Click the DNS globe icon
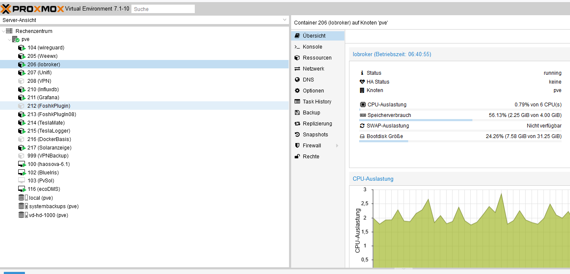Screen dimensions: 570x274 pyautogui.click(x=297, y=80)
